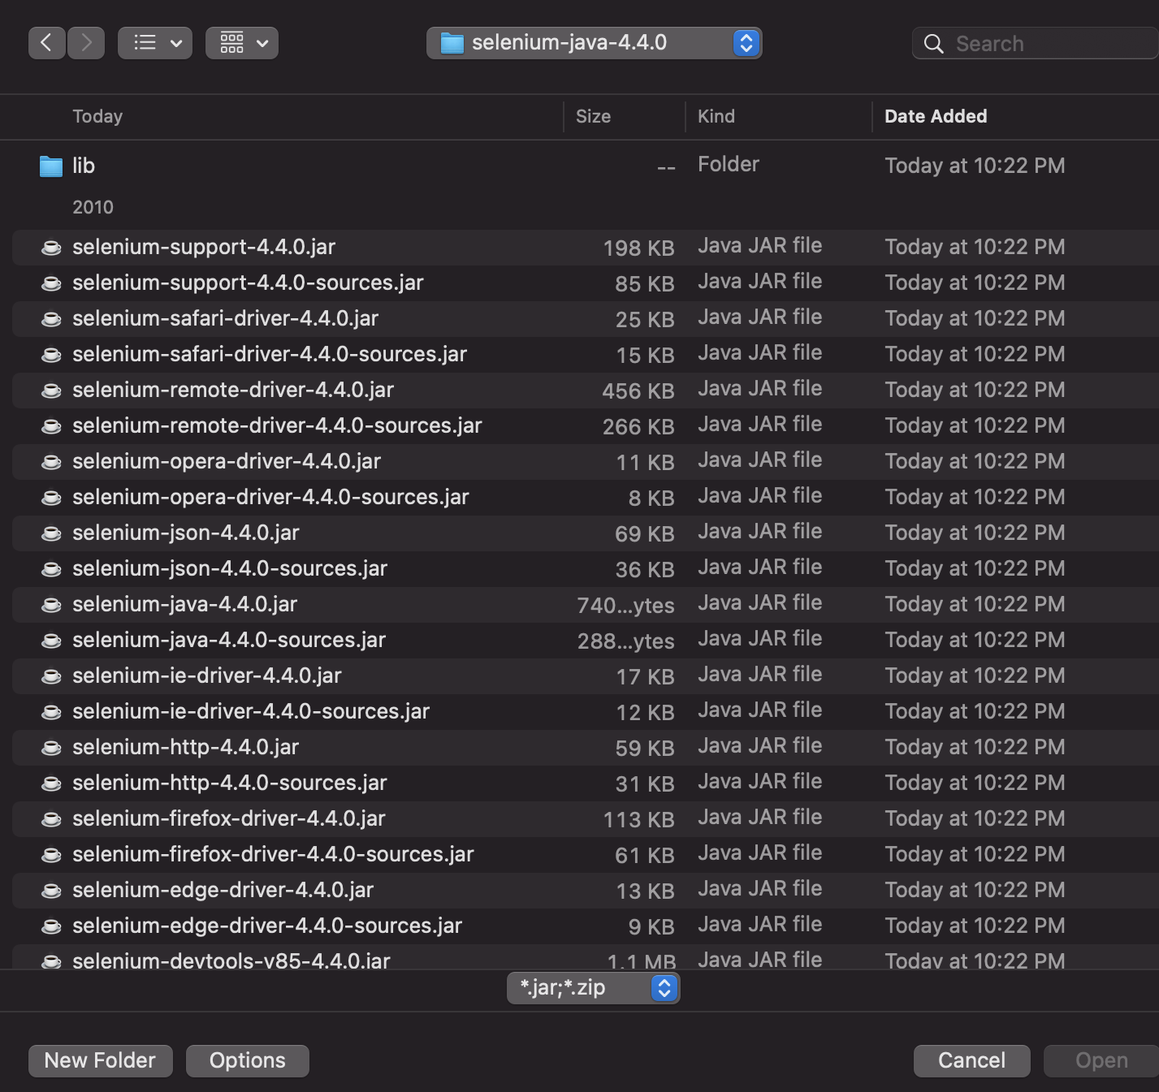This screenshot has width=1159, height=1092.
Task: Click the jar icon of selenium-opera-driver-4.4.0-sources.jar
Action: coord(51,498)
